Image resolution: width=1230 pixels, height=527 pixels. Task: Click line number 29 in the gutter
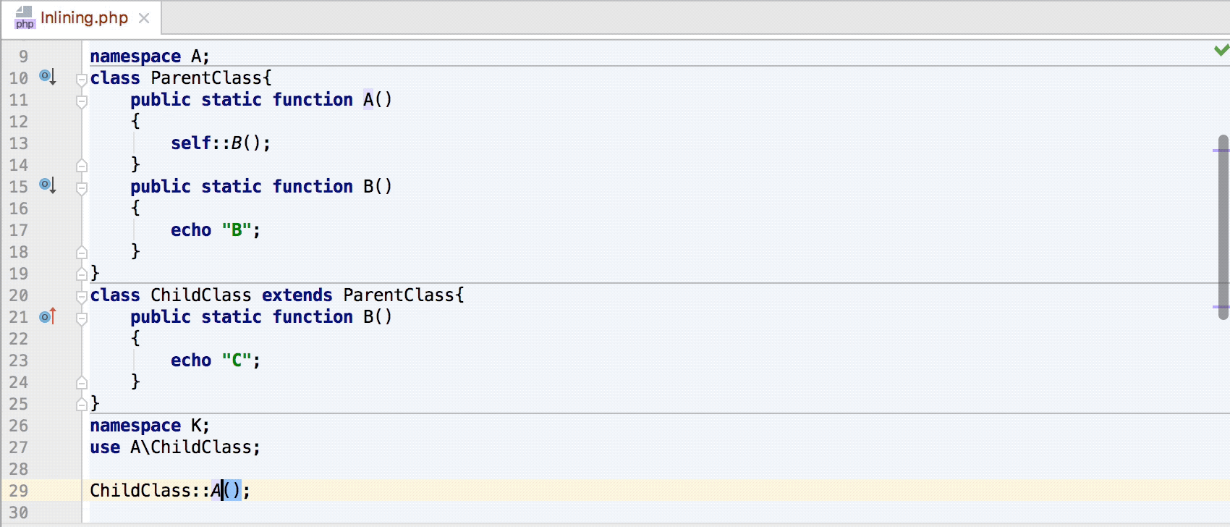coord(20,491)
